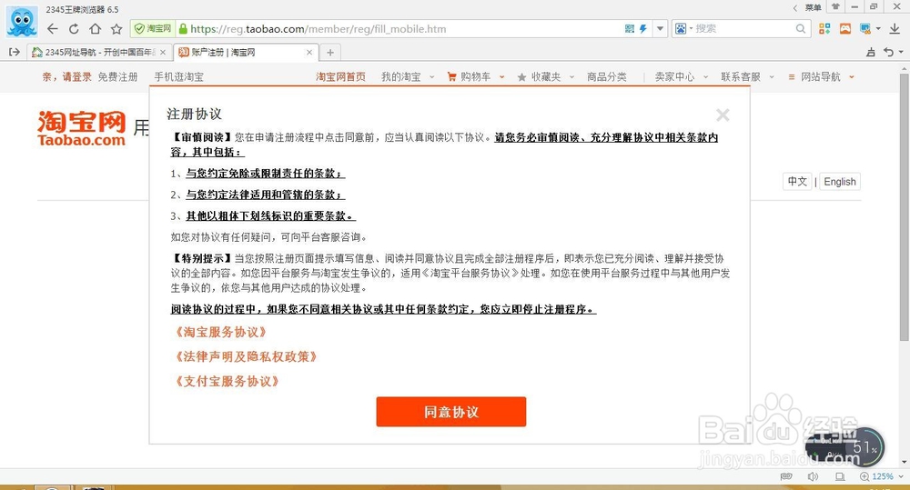The image size is (910, 490).
Task: Click the 亲，请登录 login link
Action: coord(66,76)
